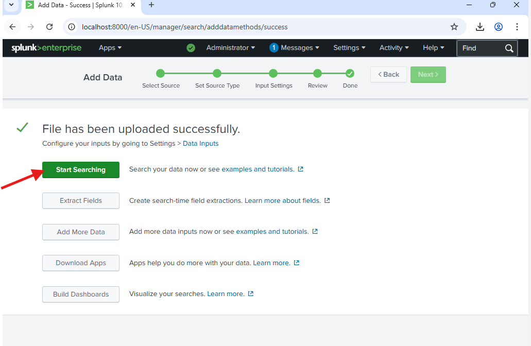Screen dimensions: 531x346
Task: Open the Administrator menu
Action: pos(231,48)
